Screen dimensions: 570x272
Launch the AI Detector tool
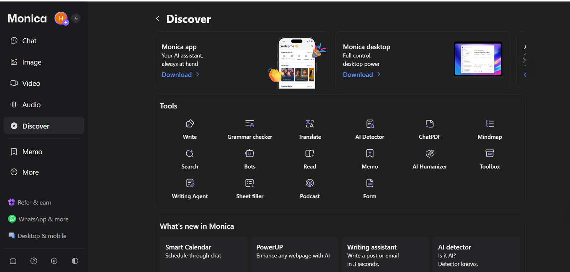(370, 129)
